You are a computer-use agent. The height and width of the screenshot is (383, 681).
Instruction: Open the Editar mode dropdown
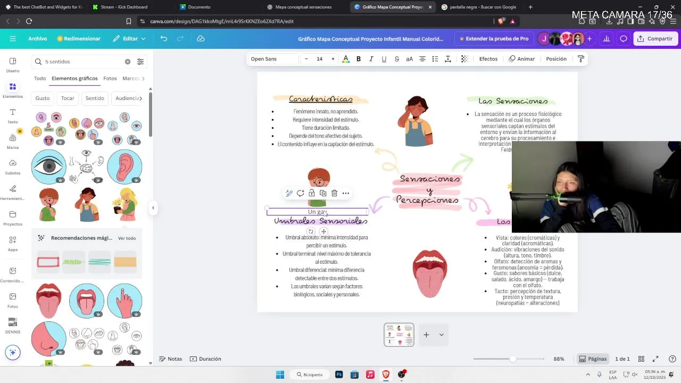click(x=129, y=39)
